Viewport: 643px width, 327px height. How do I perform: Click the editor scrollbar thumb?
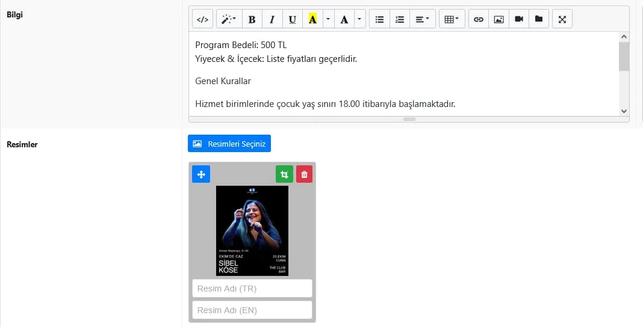click(x=624, y=56)
